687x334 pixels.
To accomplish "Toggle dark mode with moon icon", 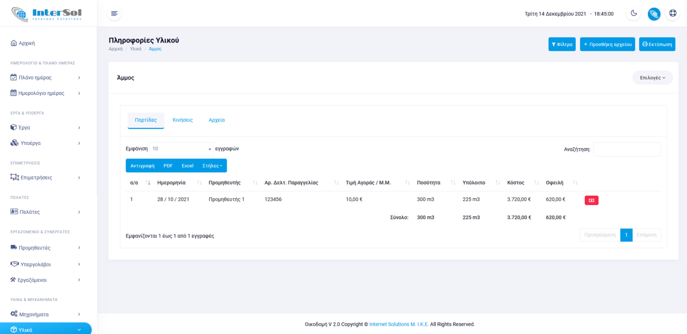I will 634,13.
